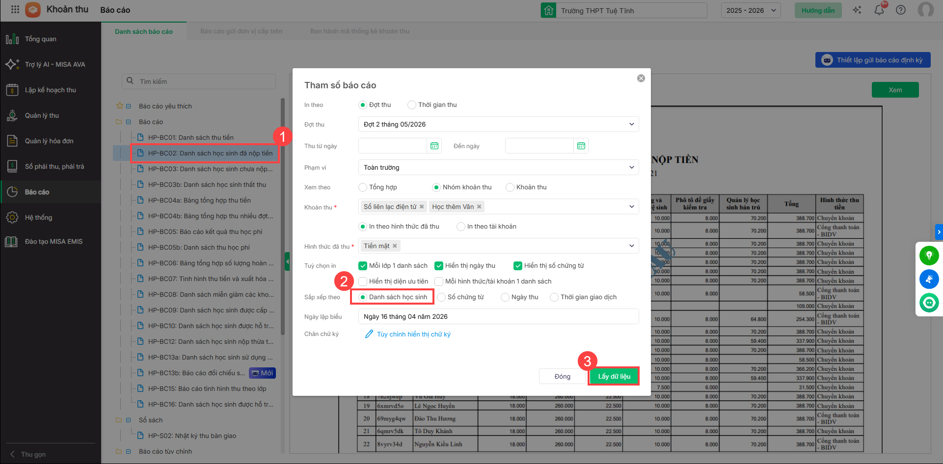This screenshot has height=464, width=943.
Task: Open Trợ lý AI - MISA AVA sidebar icon
Action: pyautogui.click(x=12, y=64)
